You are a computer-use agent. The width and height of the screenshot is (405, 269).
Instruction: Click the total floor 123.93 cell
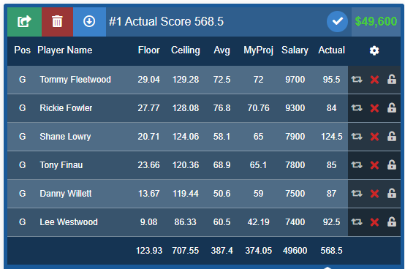click(149, 251)
